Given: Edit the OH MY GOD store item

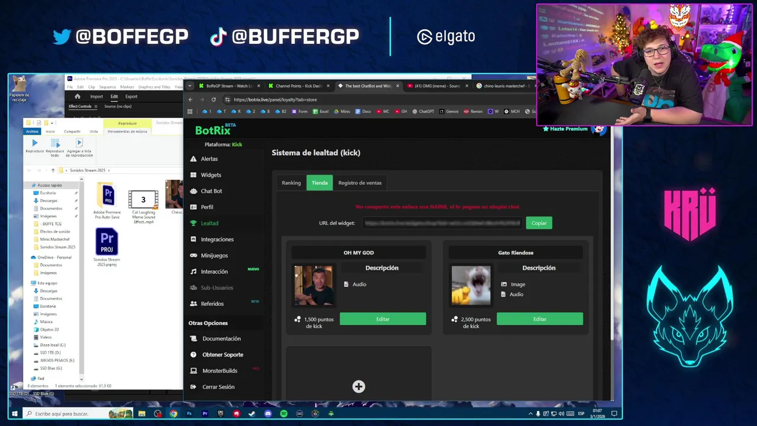Looking at the screenshot, I should pyautogui.click(x=383, y=319).
